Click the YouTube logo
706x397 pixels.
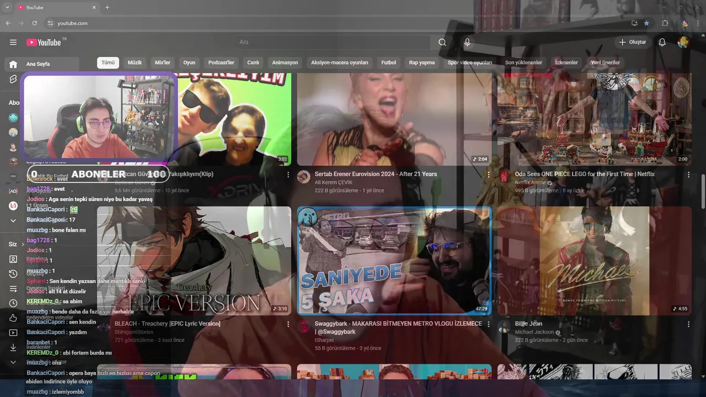[x=44, y=42]
